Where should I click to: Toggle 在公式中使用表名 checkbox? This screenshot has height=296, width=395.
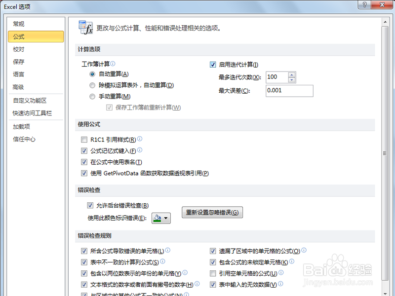[x=84, y=162]
